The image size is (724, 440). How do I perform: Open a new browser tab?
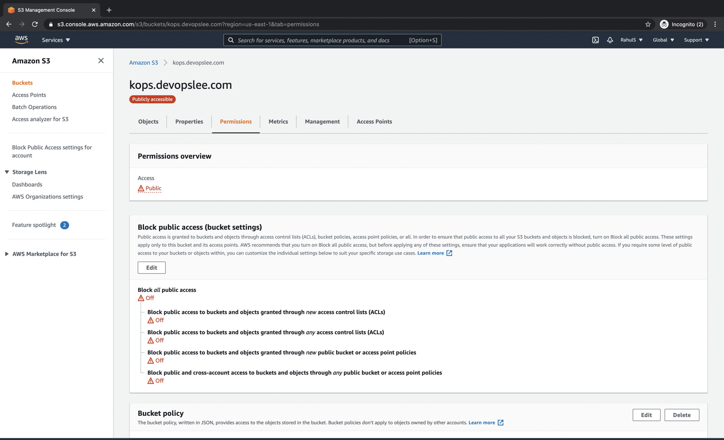click(x=109, y=10)
